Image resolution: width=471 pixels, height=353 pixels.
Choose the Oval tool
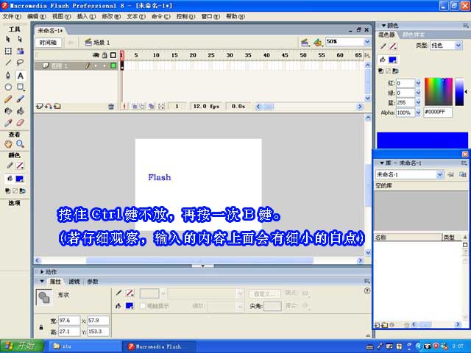click(8, 87)
